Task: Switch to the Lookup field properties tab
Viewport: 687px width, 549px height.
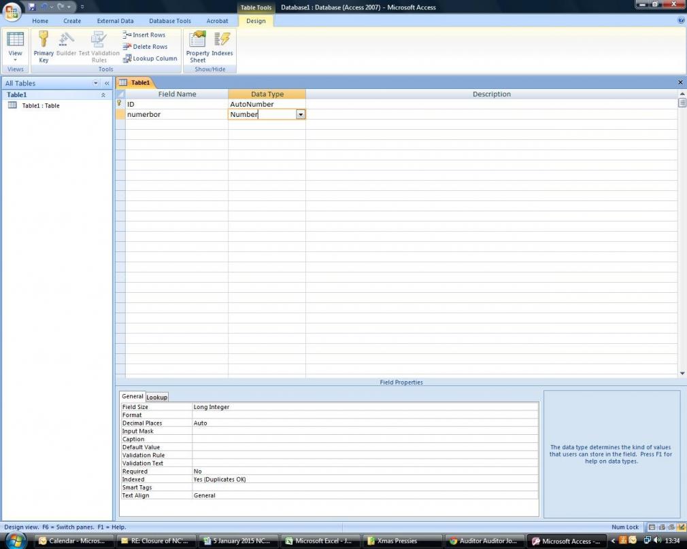Action: coord(157,397)
